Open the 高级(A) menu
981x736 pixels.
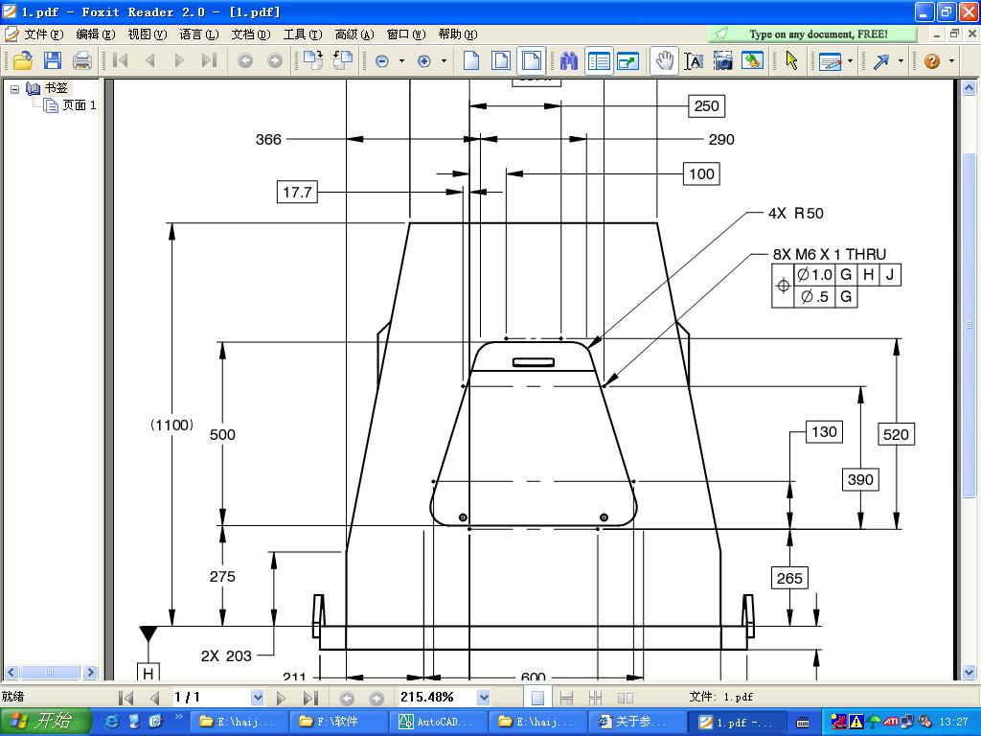[354, 34]
